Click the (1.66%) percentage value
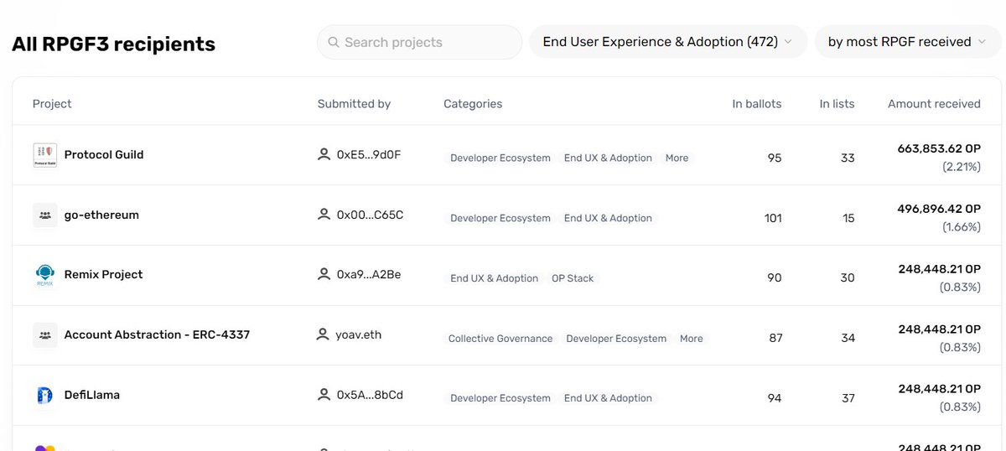This screenshot has width=1006, height=451. point(961,227)
